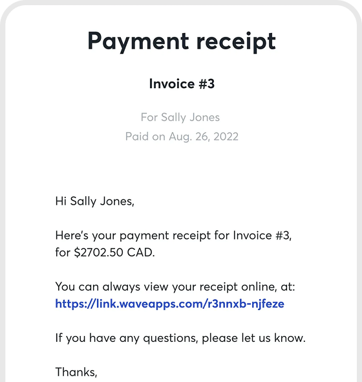Screen dimensions: 362x382
Task: Click the If you have any questions line
Action: [x=180, y=338]
